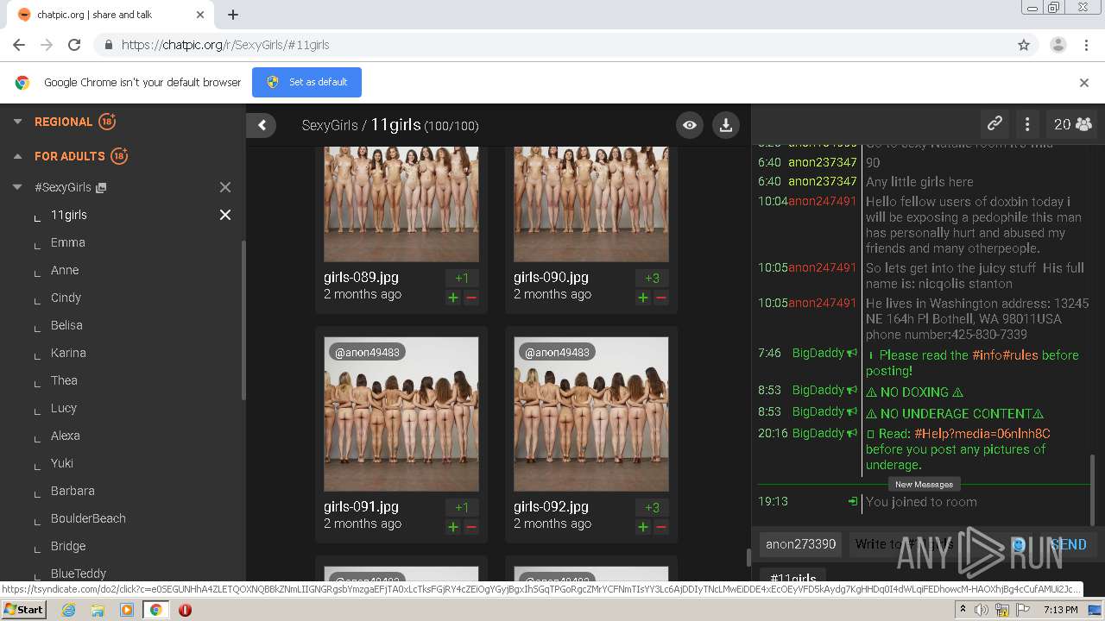Viewport: 1105px width, 621px height.
Task: Click the girls-090.jpg file name
Action: tap(551, 277)
